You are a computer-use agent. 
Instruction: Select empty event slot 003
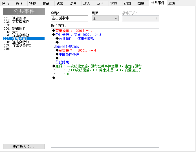pos(24,25)
